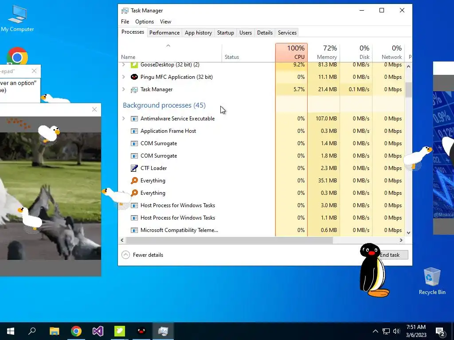
Task: Click the volume speaker tray icon
Action: 396,331
